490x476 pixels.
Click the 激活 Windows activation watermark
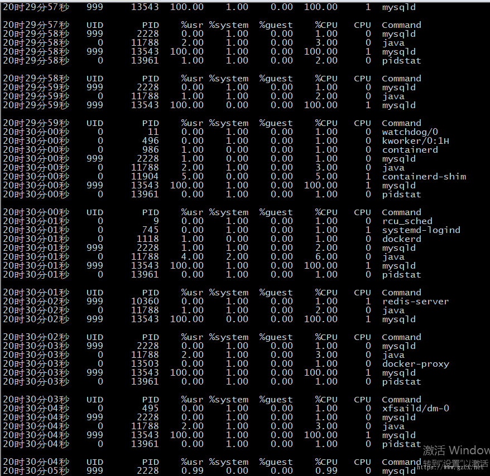click(457, 450)
